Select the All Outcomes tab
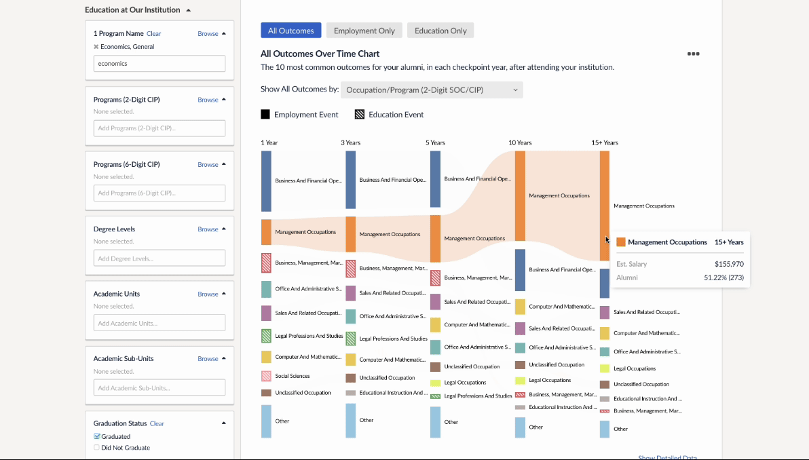The image size is (809, 460). point(290,31)
